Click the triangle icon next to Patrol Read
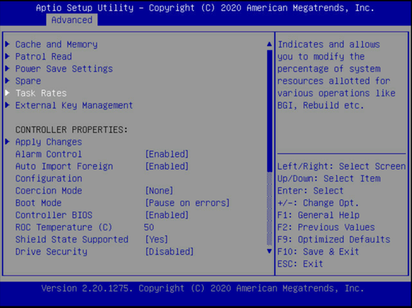Image resolution: width=412 pixels, height=308 pixels. [x=7, y=56]
